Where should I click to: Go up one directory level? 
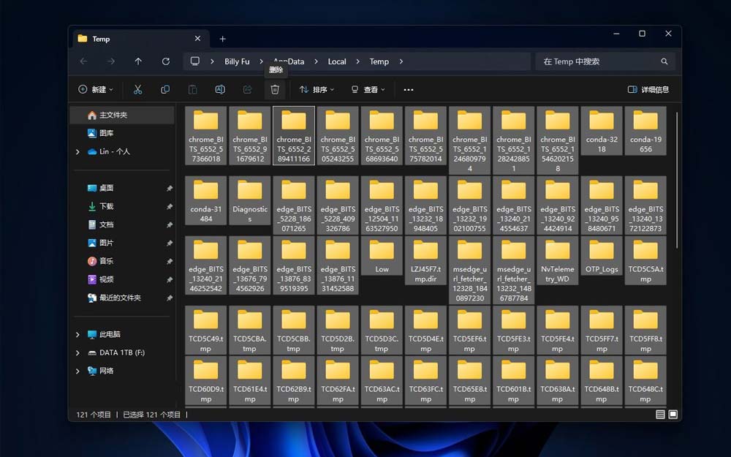coord(138,61)
